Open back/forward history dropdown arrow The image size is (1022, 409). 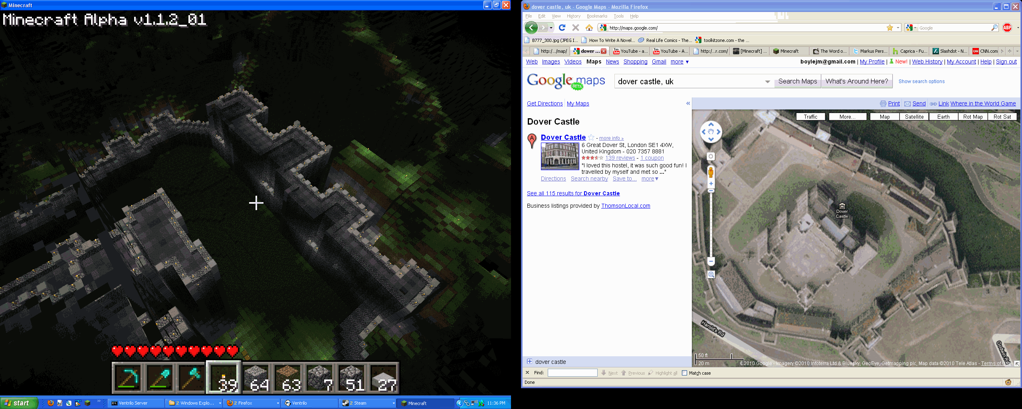click(551, 28)
